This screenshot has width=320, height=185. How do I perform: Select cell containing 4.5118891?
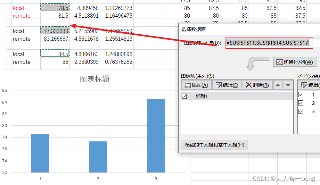point(85,16)
